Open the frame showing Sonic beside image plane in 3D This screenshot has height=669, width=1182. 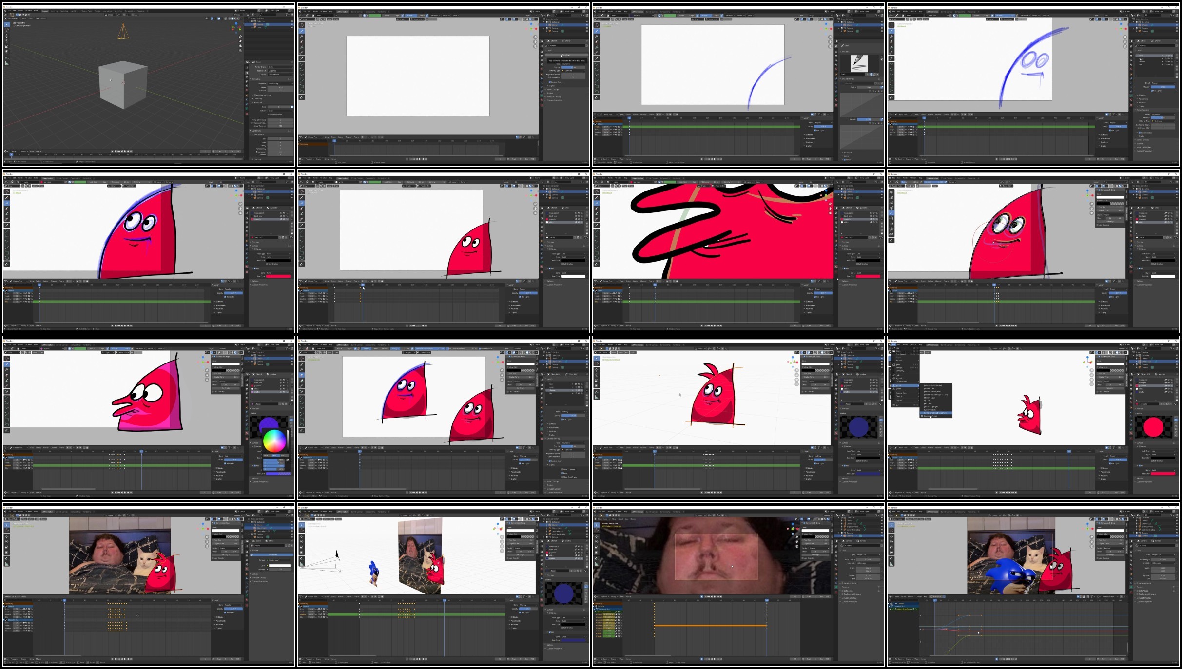coord(443,585)
